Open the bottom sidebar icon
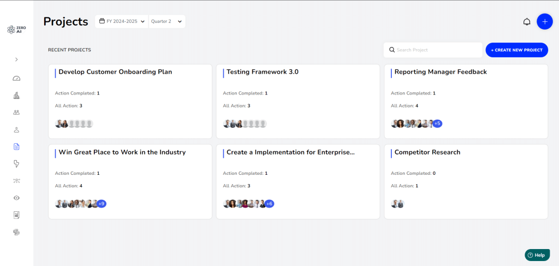The width and height of the screenshot is (559, 266). [x=16, y=232]
